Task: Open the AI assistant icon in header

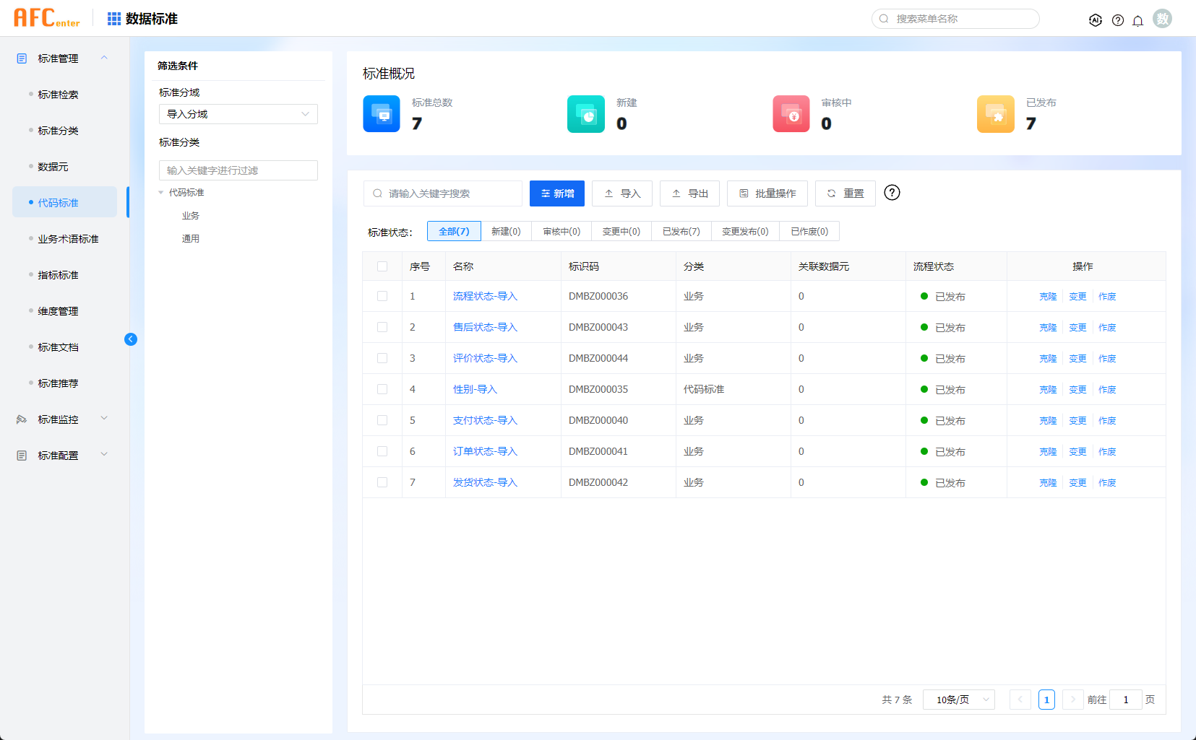Action: [1096, 20]
